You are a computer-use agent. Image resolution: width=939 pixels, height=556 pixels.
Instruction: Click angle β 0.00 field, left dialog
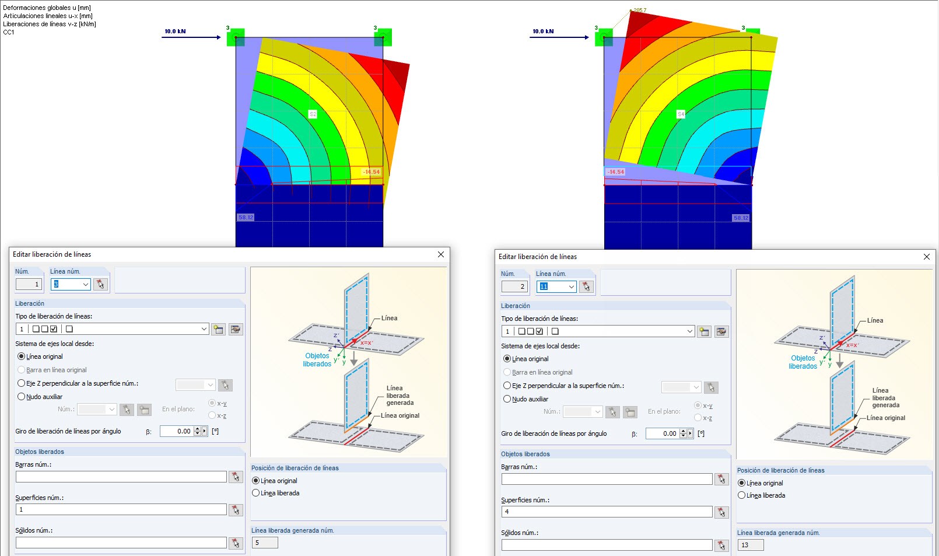177,431
